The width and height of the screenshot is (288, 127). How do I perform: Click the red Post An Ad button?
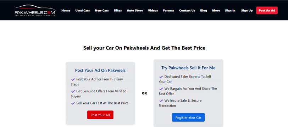267,11
